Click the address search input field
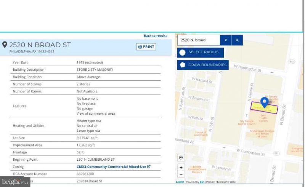305x187 pixels. pyautogui.click(x=198, y=40)
